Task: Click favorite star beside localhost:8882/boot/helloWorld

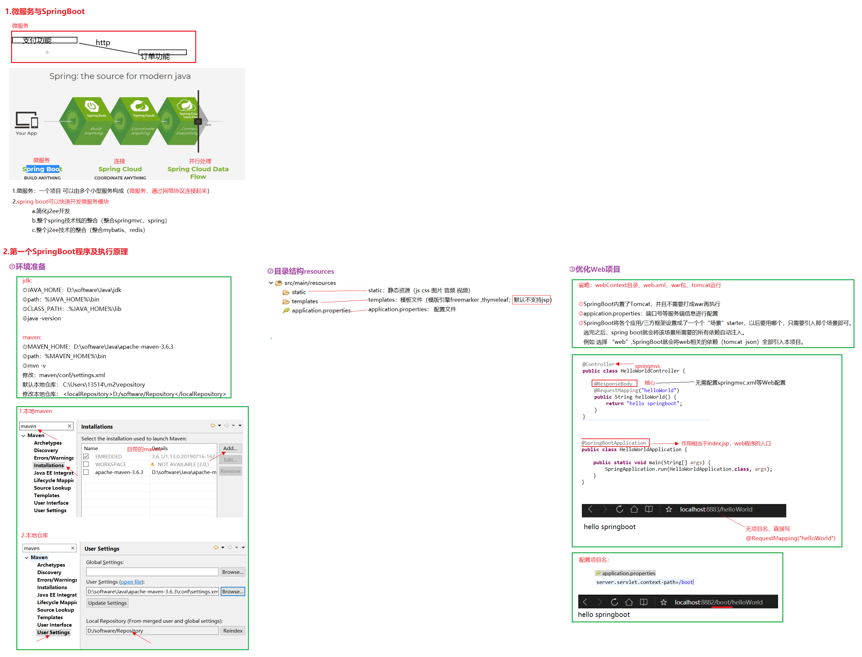Action: (x=663, y=602)
